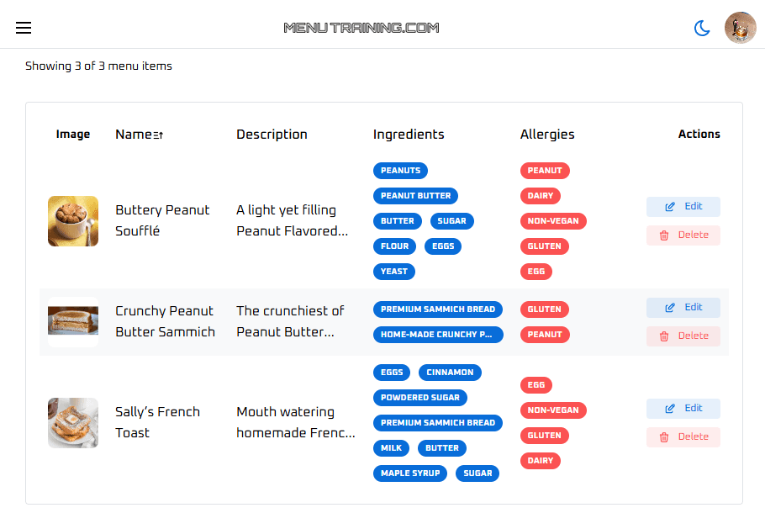Viewport: 765px width, 513px height.
Task: Click the Description column header
Action: point(272,135)
